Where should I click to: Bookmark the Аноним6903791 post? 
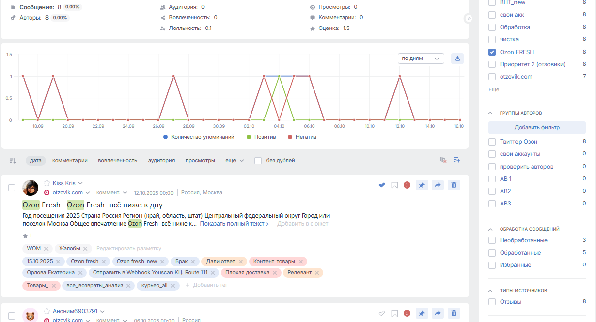click(x=394, y=313)
